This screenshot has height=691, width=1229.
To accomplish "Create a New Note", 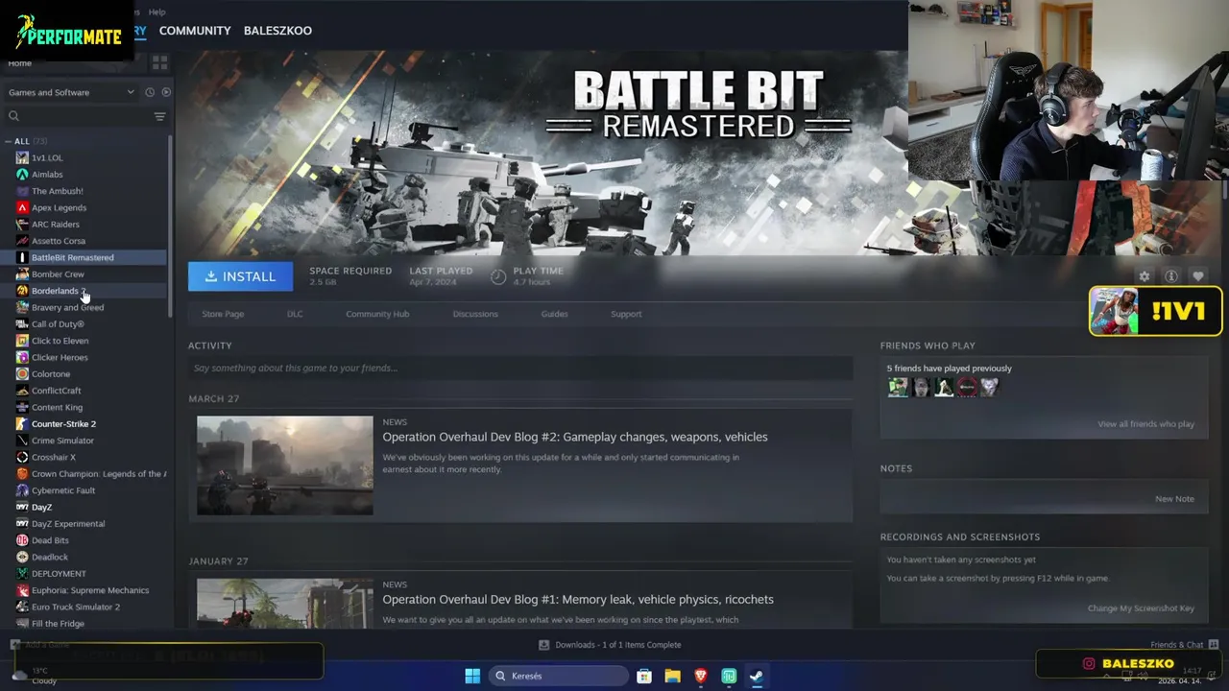I will tap(1174, 499).
